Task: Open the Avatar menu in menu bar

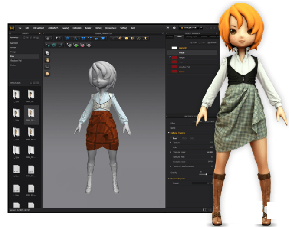Action: [x=87, y=28]
